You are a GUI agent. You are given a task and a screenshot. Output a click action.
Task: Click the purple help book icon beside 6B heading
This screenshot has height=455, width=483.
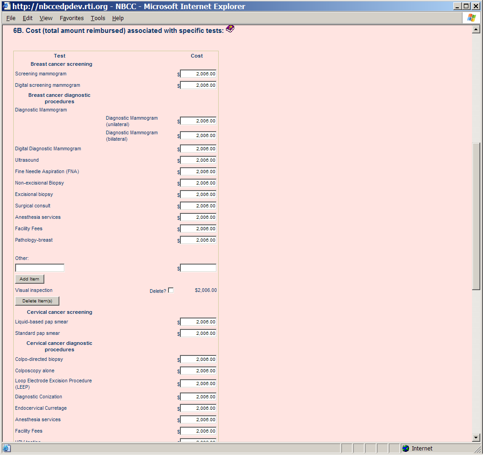tap(230, 29)
